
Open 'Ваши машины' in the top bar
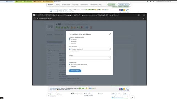[38, 2]
